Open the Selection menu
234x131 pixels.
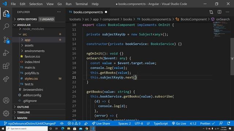36,4
